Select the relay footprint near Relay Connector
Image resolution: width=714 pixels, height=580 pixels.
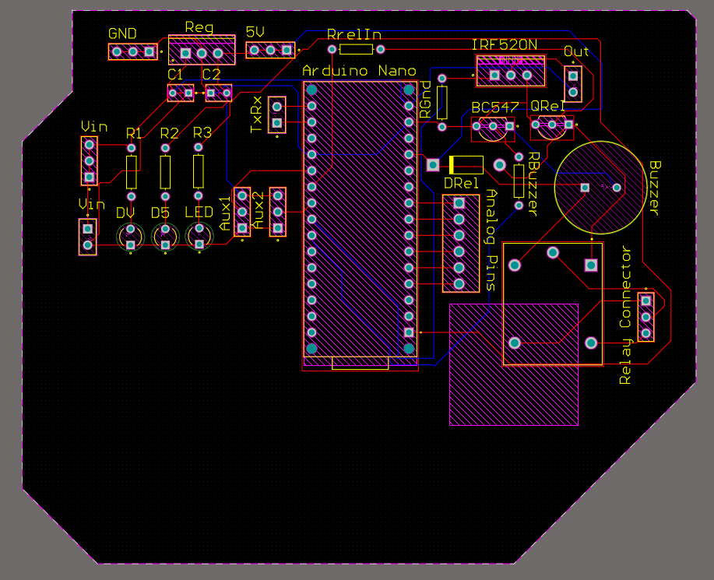553,304
